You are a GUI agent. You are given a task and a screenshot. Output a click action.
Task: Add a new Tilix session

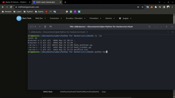pyautogui.click(x=40, y=27)
